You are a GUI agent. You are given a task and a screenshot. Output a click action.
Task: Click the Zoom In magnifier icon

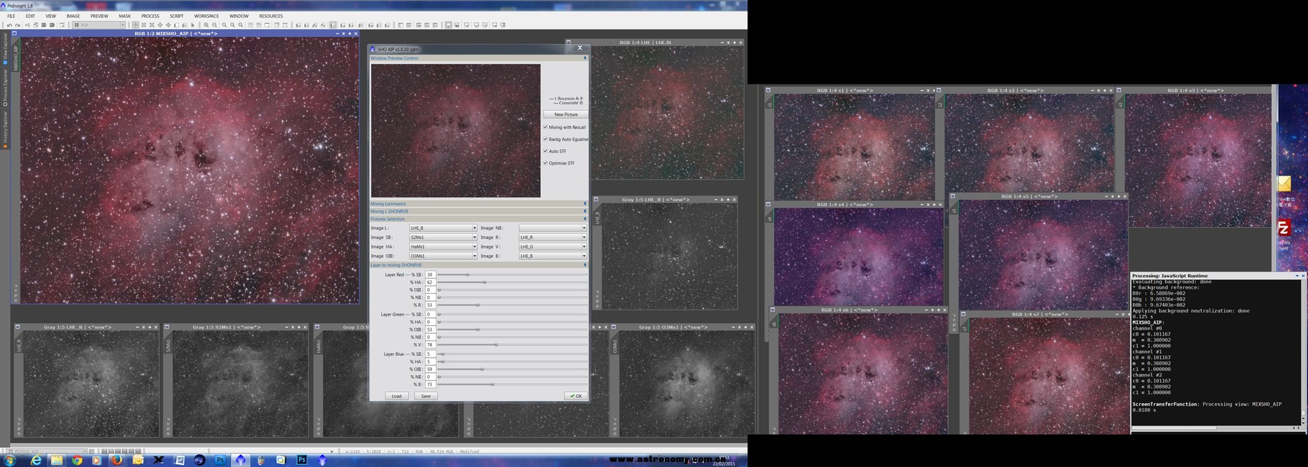pyautogui.click(x=206, y=25)
